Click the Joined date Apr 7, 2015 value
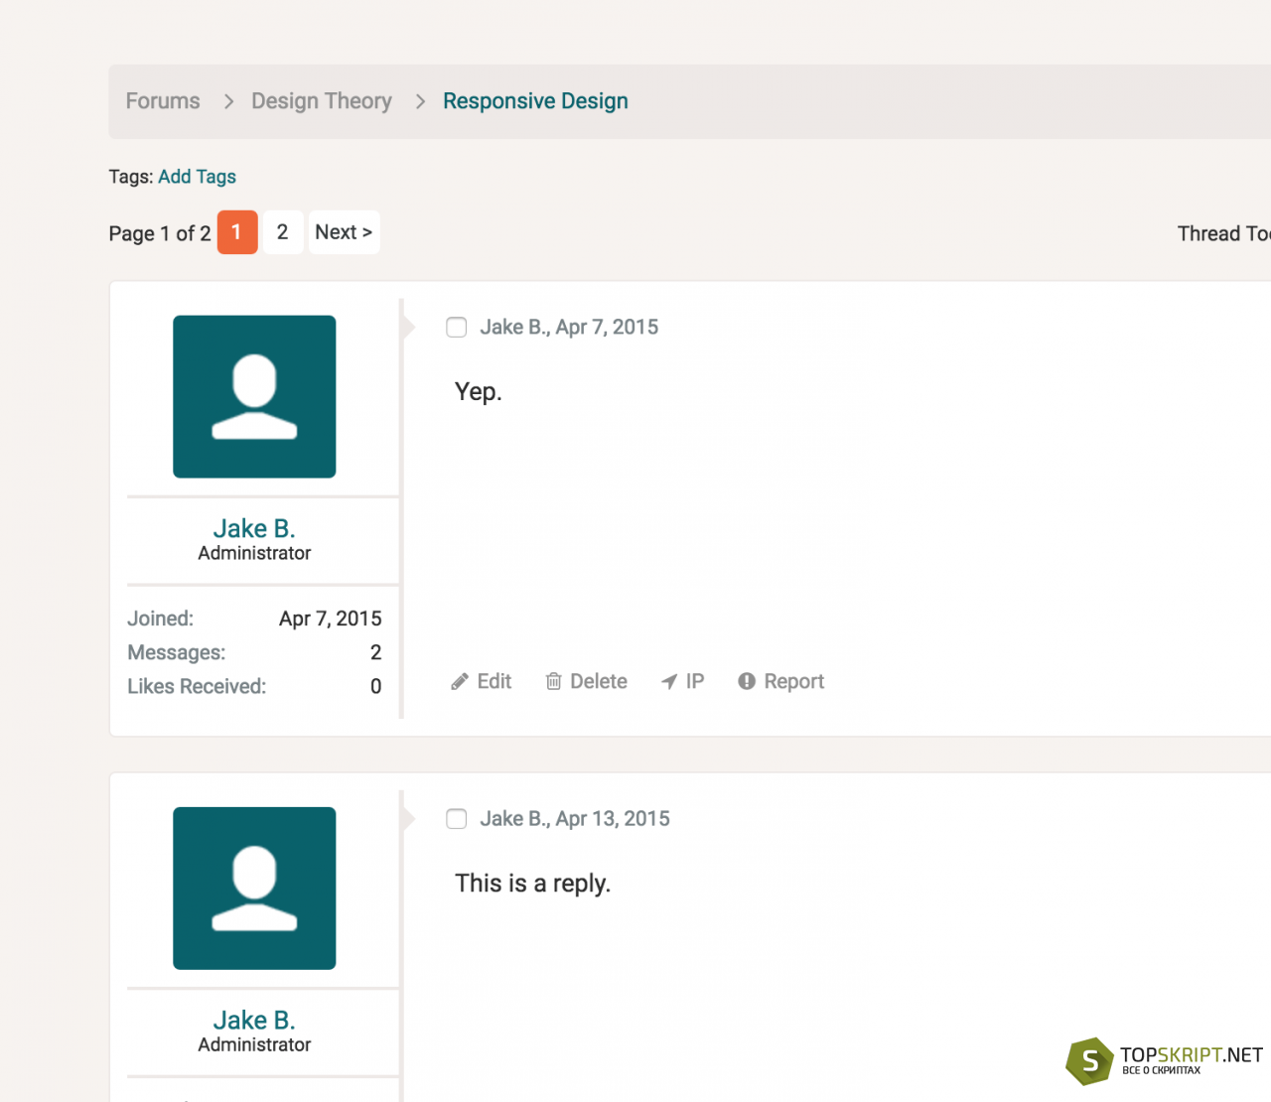This screenshot has height=1102, width=1271. [x=331, y=619]
